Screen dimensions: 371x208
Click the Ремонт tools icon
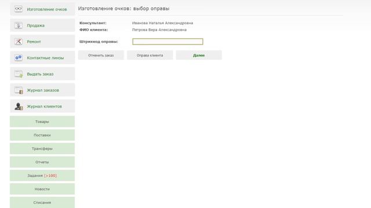point(18,42)
